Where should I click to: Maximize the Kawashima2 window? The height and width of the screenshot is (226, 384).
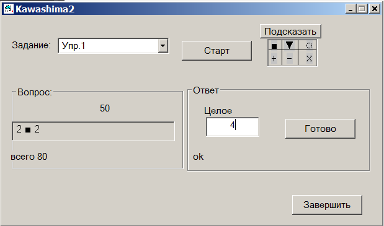[362, 9]
